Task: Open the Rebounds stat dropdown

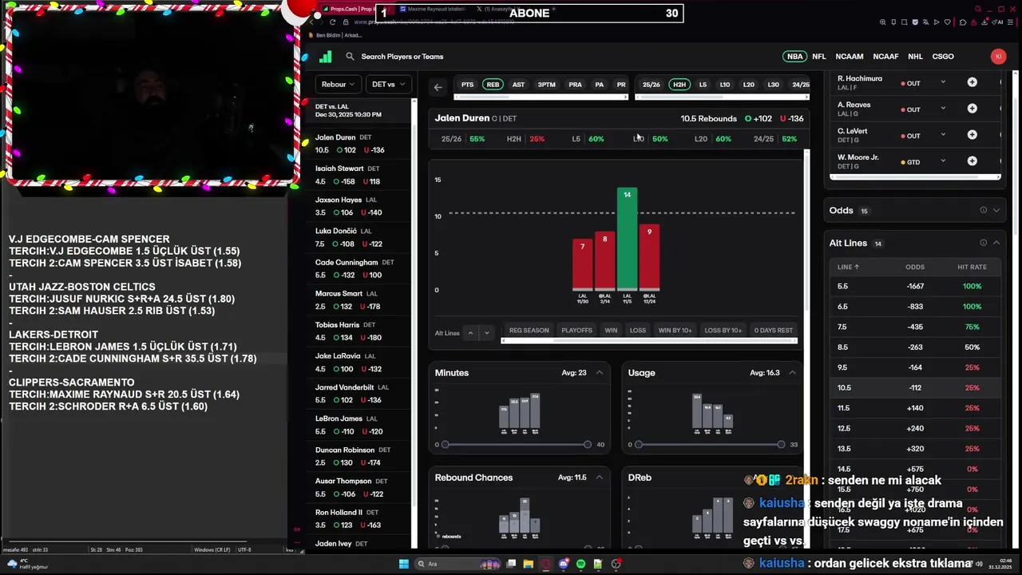Action: coord(339,84)
